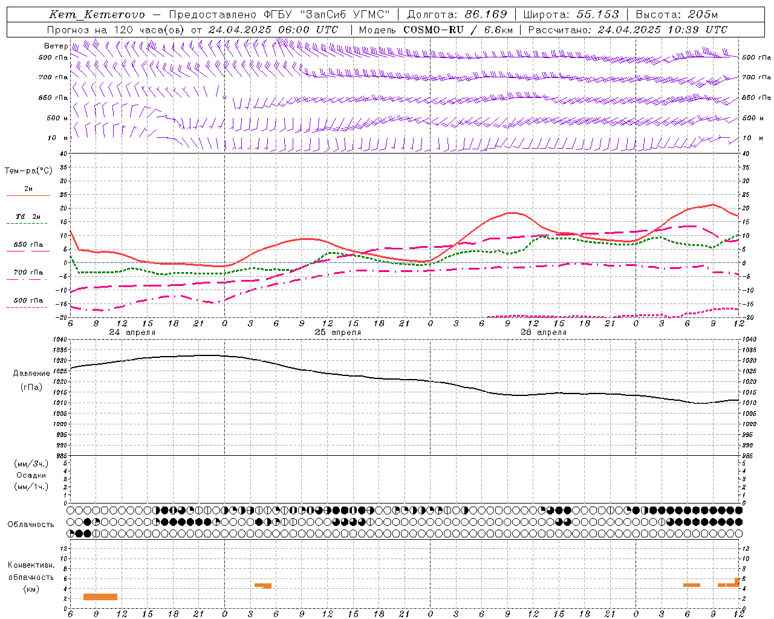Click the Td 2м dew point legend entry
774x619 pixels.
click(28, 216)
